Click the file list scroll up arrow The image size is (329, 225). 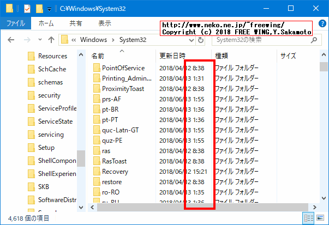pyautogui.click(x=324, y=55)
